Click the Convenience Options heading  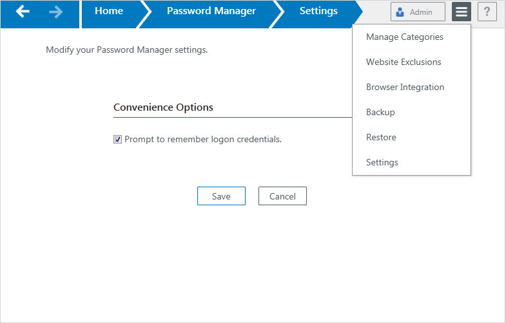(x=163, y=107)
